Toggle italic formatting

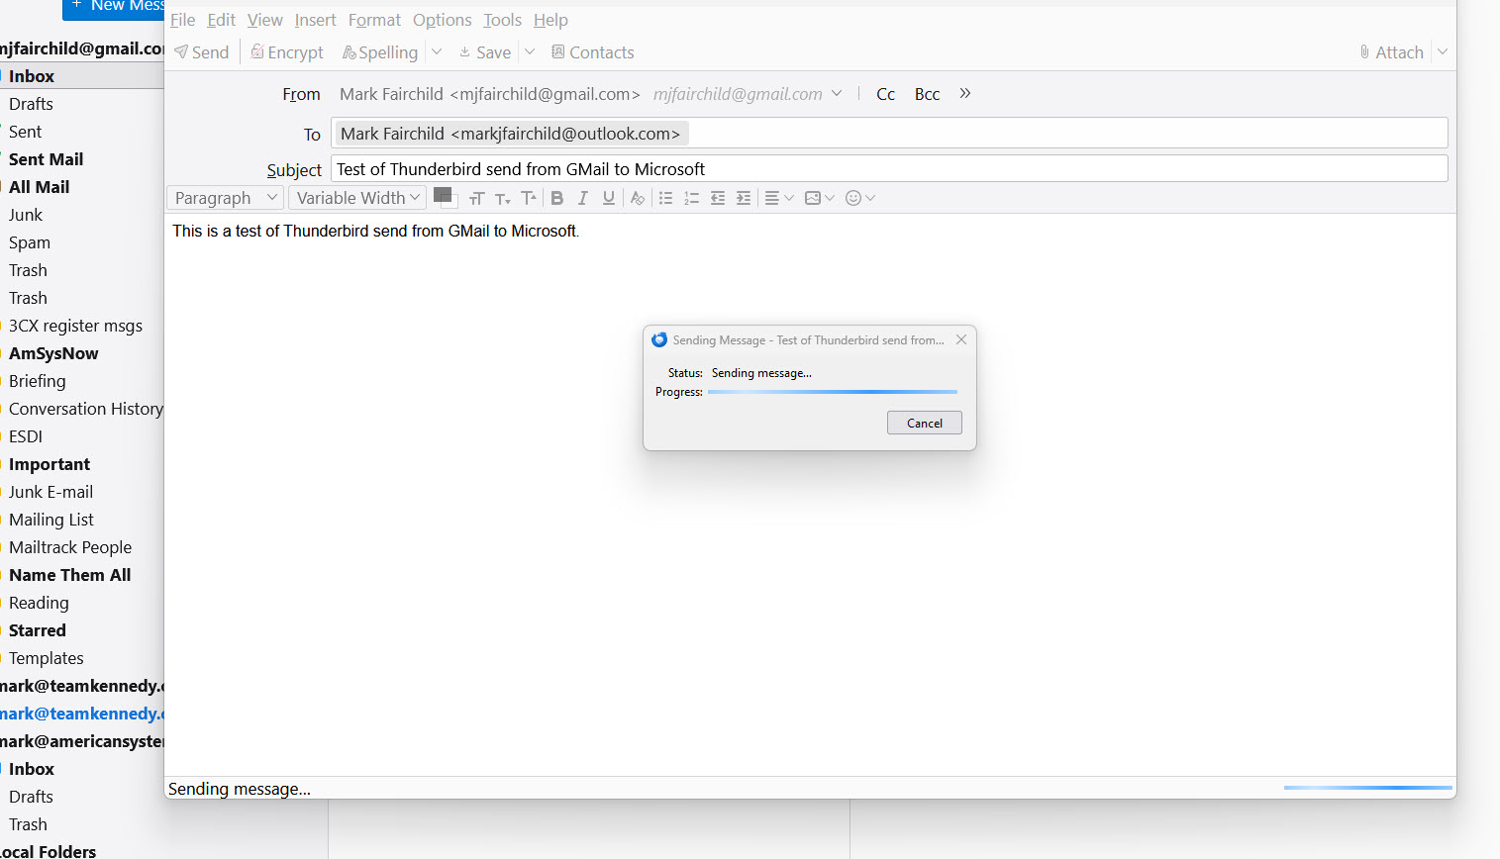583,198
